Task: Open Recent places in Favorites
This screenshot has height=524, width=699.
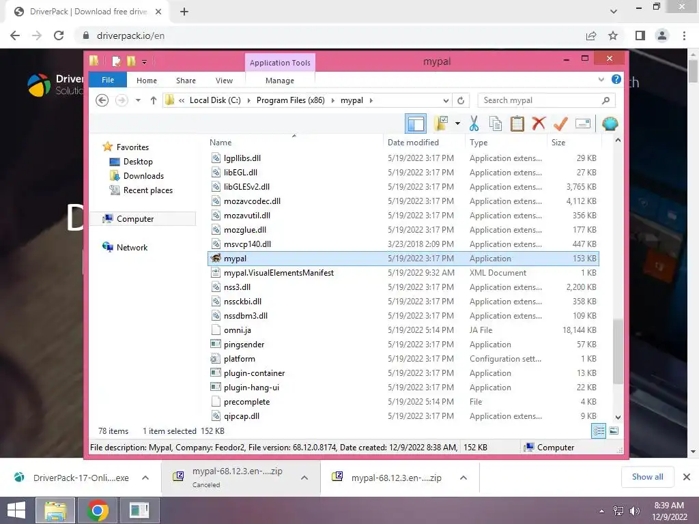Action: pos(148,190)
